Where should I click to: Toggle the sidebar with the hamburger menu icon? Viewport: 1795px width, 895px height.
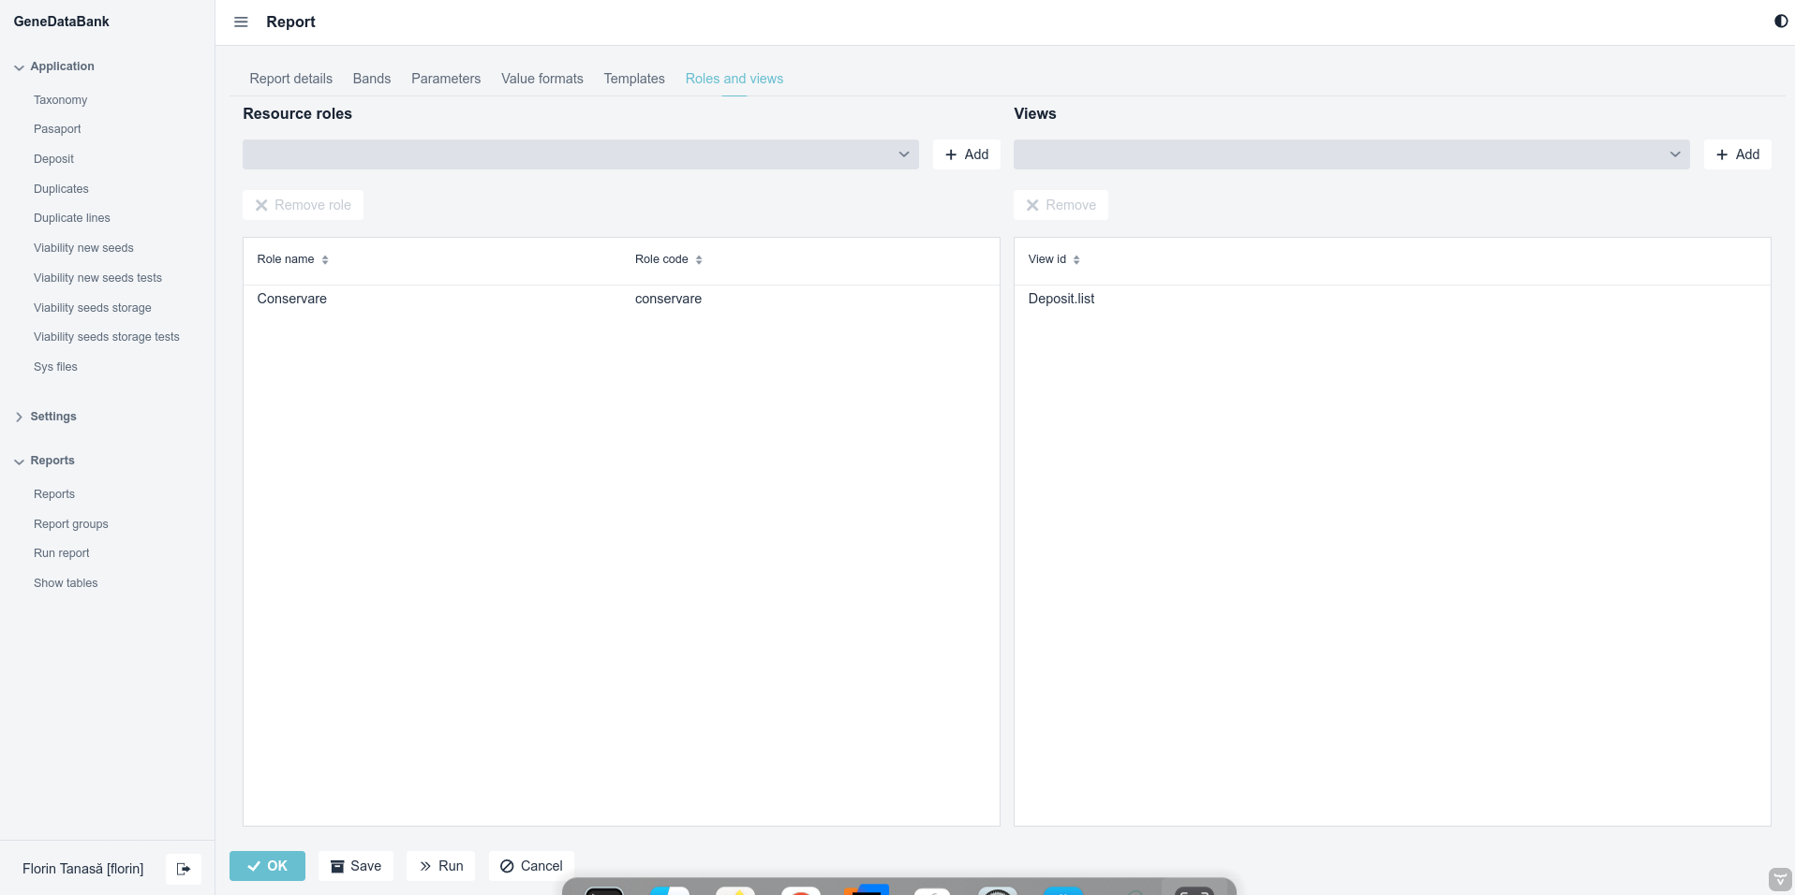tap(241, 22)
